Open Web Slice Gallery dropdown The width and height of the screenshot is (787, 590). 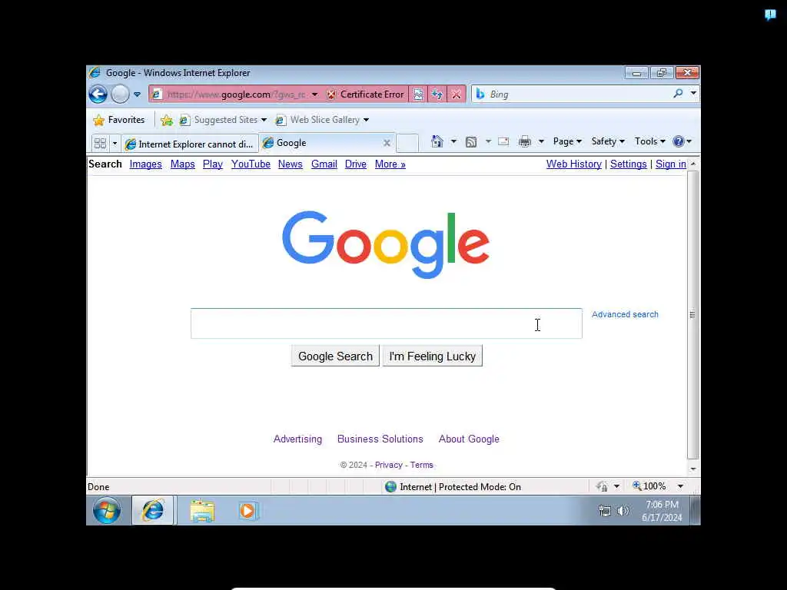coord(322,120)
